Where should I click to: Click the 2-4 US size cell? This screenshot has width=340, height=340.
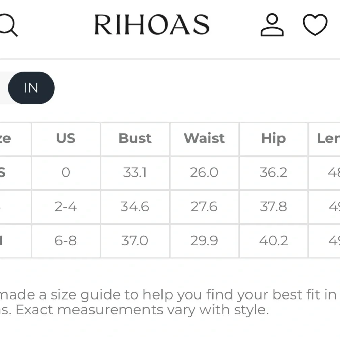[66, 207]
